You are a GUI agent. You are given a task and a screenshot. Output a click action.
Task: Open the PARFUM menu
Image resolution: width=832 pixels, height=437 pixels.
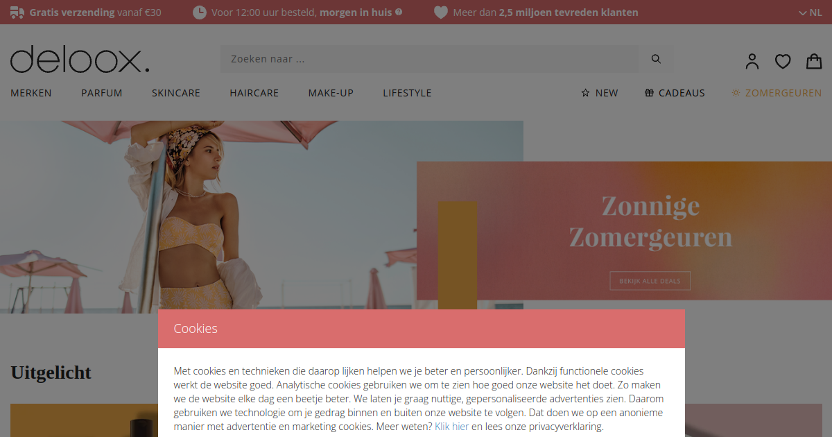point(102,93)
